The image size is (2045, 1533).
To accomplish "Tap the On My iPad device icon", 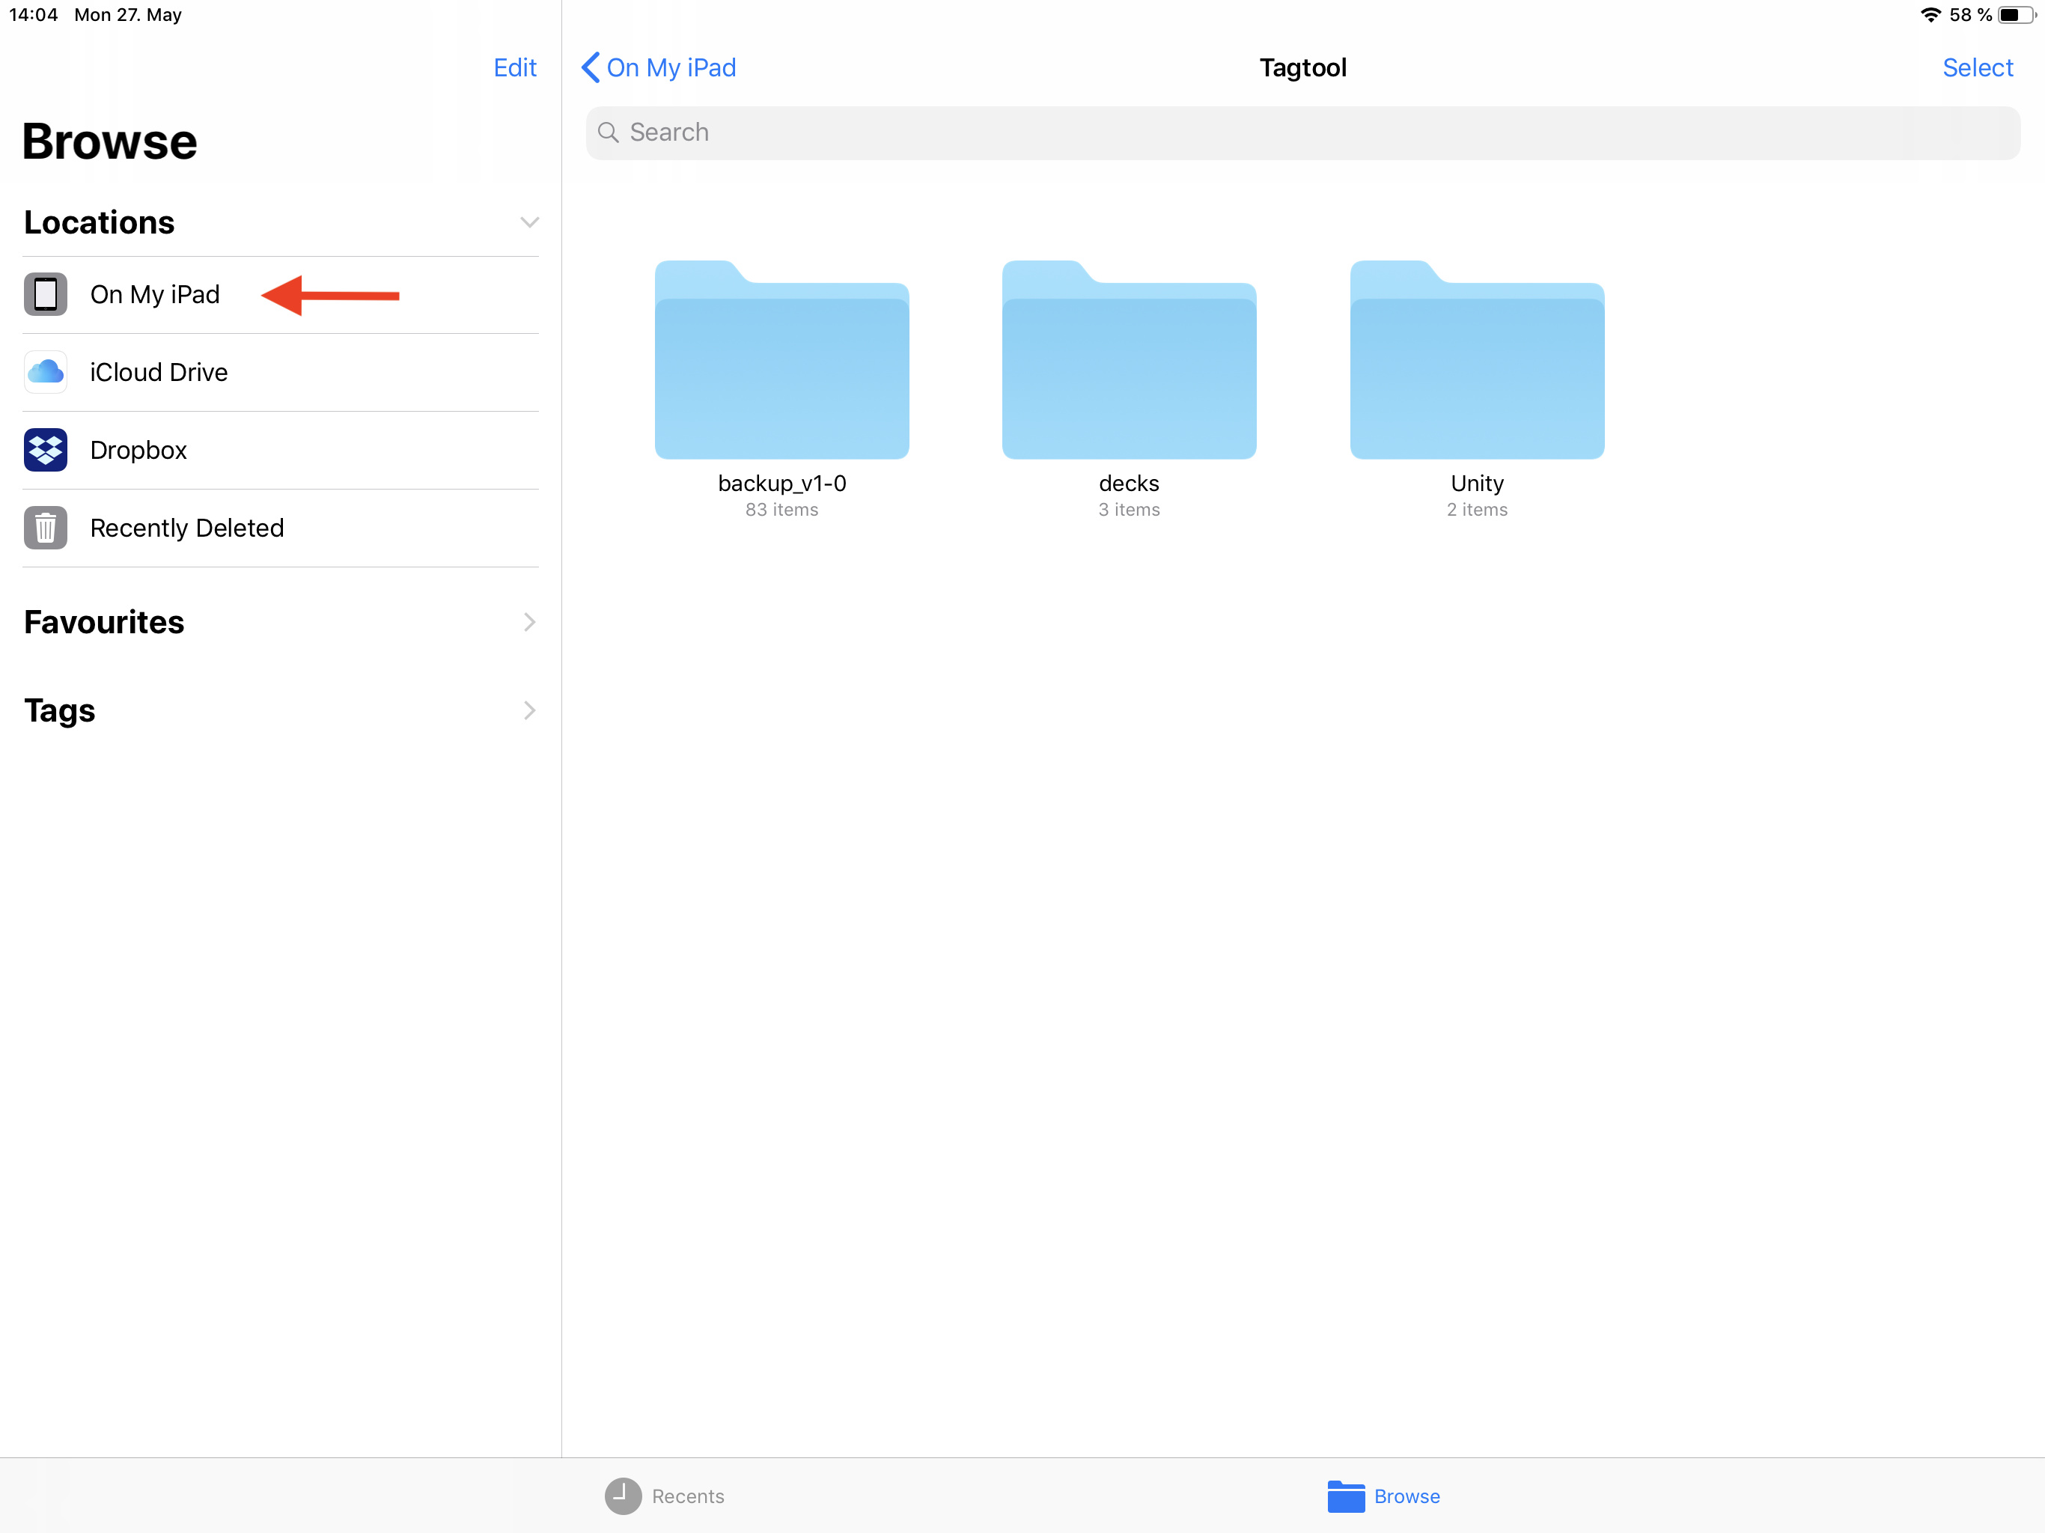I will [x=46, y=295].
